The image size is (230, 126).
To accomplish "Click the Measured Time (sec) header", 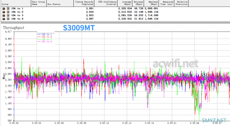I will (x=166, y=3).
